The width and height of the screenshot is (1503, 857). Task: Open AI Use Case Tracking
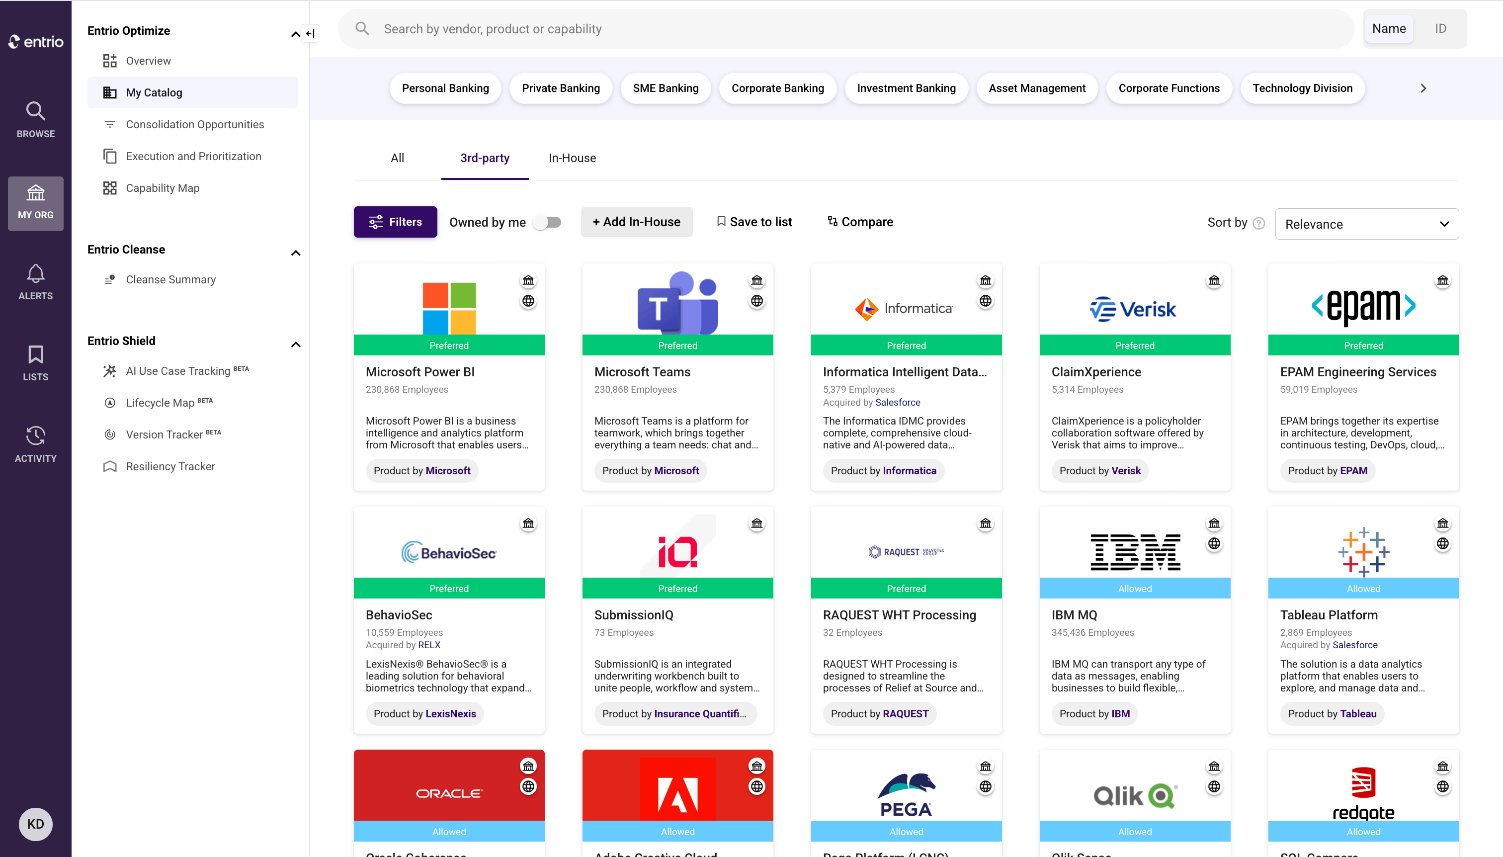click(192, 370)
